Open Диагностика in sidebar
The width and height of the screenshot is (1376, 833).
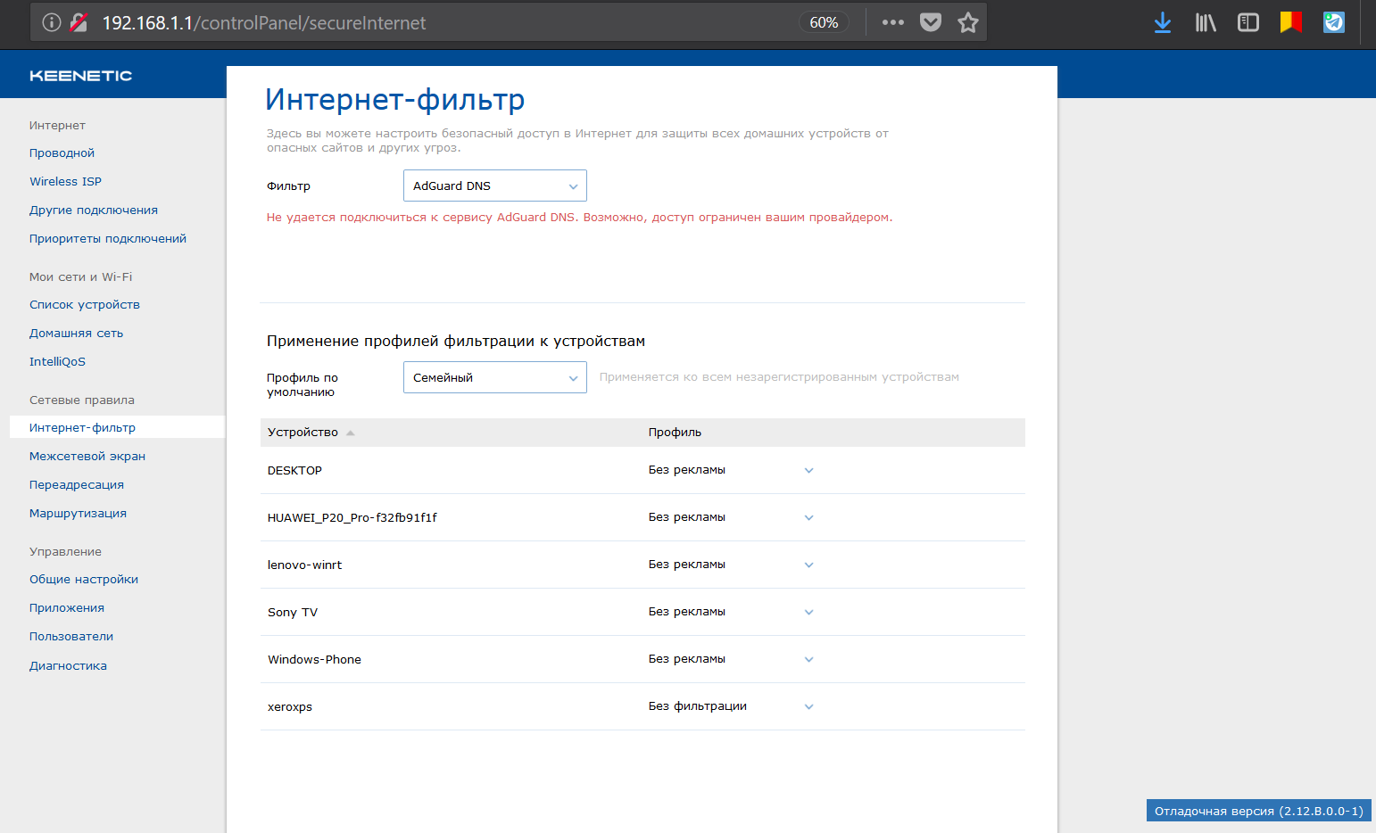click(x=68, y=665)
